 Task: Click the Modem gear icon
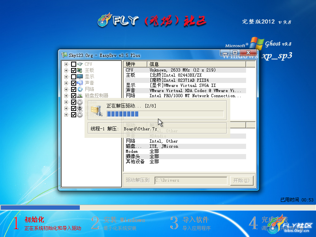coord(80,102)
